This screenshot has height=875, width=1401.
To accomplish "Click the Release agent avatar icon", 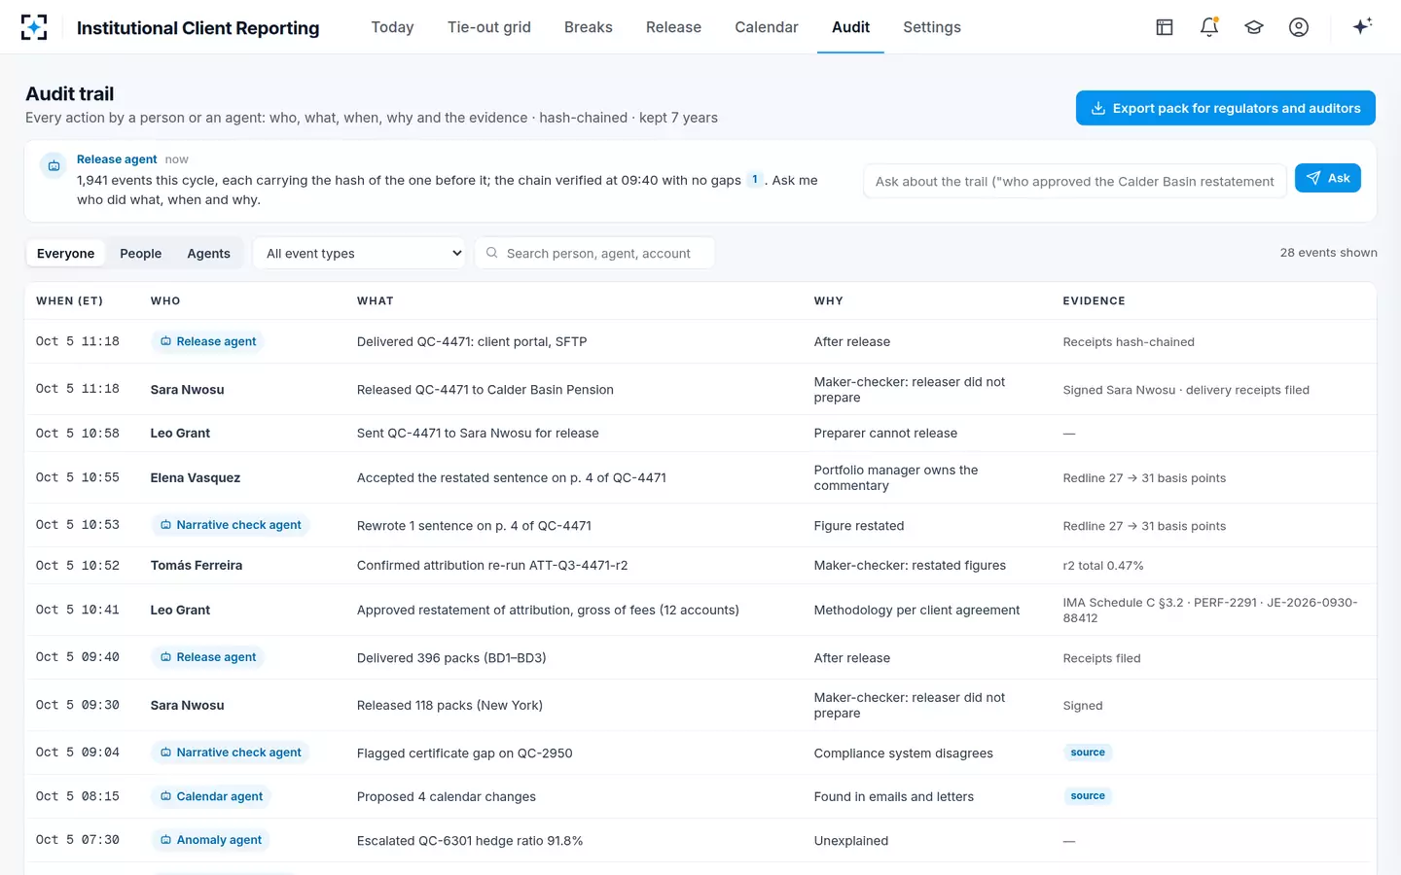I will click(54, 166).
